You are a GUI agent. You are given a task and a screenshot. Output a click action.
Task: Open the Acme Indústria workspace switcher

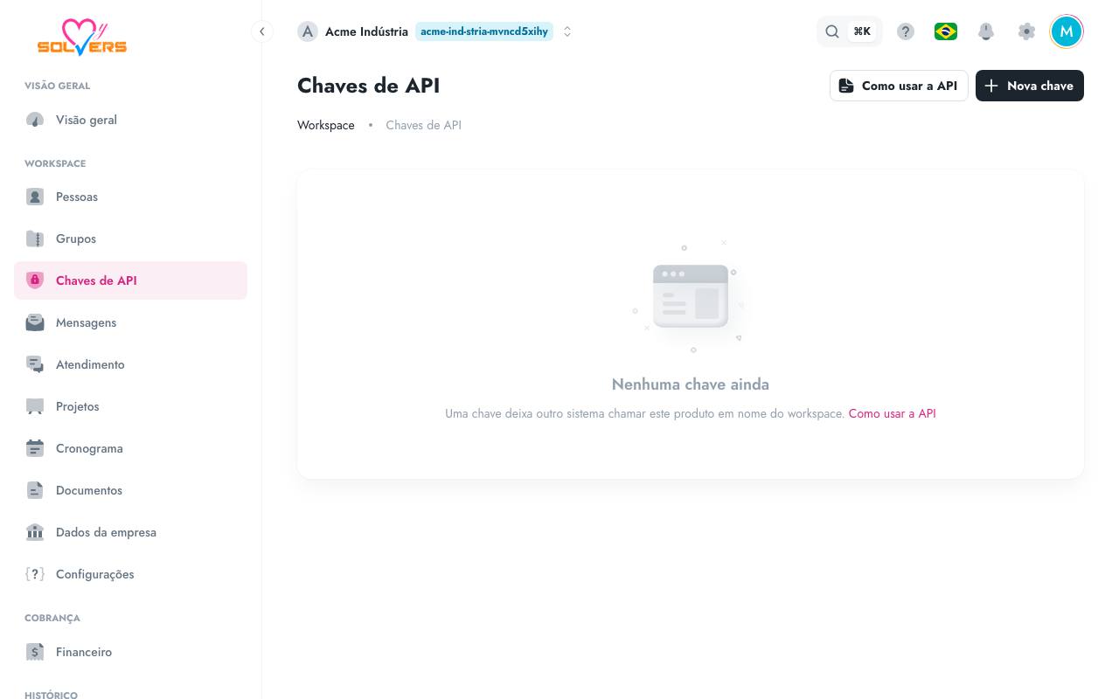pyautogui.click(x=435, y=31)
